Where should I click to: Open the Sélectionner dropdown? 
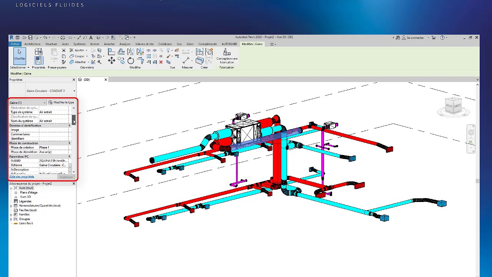(x=20, y=67)
